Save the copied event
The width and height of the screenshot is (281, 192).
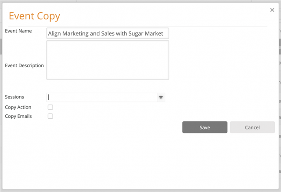point(205,127)
